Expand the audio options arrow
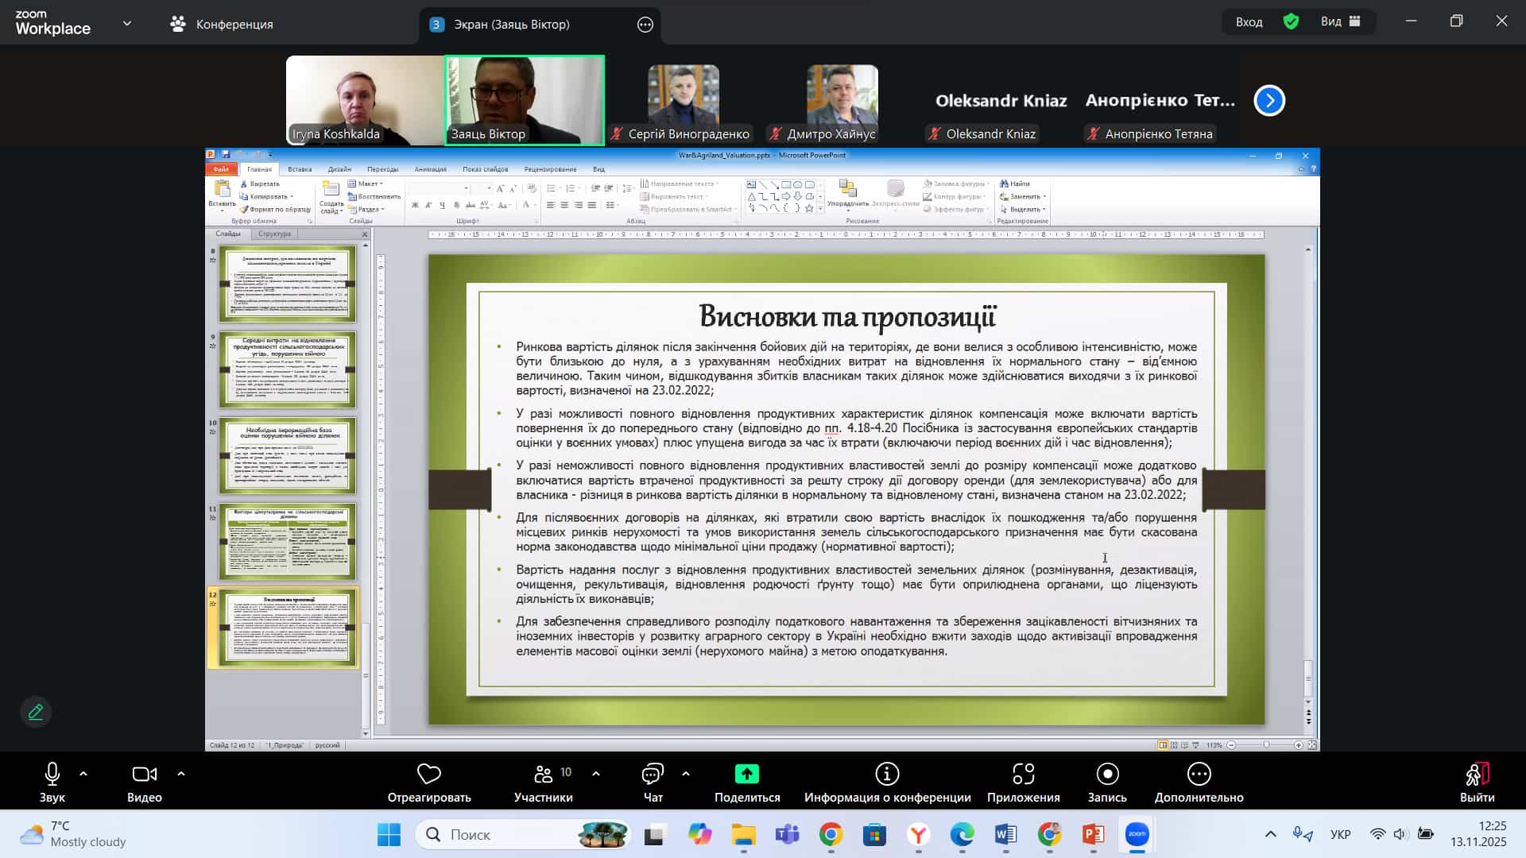The width and height of the screenshot is (1526, 858). coord(83,773)
